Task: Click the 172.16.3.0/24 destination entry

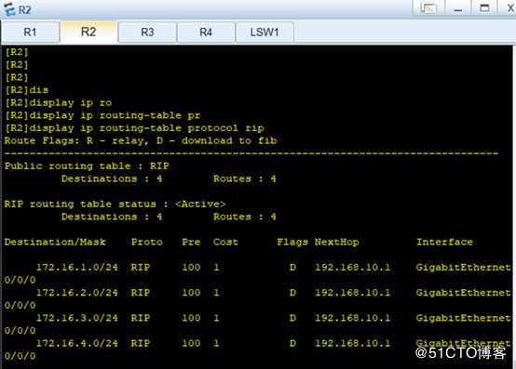Action: pyautogui.click(x=77, y=318)
